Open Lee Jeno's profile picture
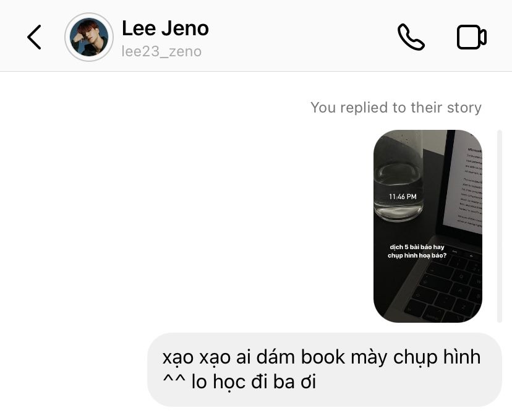This screenshot has height=413, width=512. (x=89, y=37)
